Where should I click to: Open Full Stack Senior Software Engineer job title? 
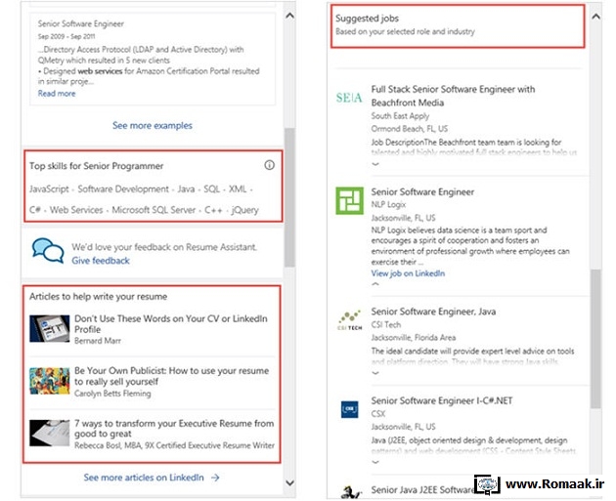pyautogui.click(x=453, y=96)
